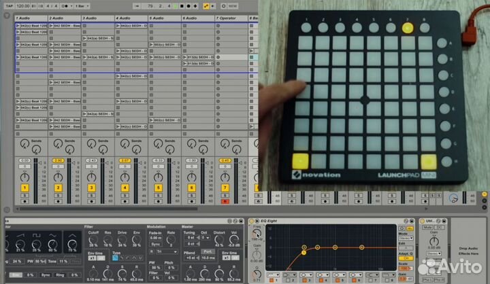490x284 pixels.
Task: Select the yellow band 1 node in EQ Eight
Action: [x=304, y=253]
